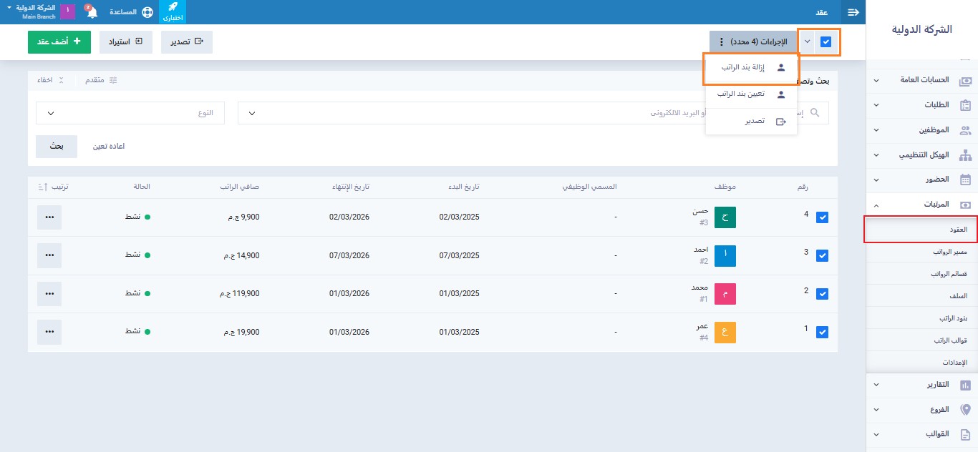
Task: Collapse the المرتبات sidebar section
Action: point(876,205)
